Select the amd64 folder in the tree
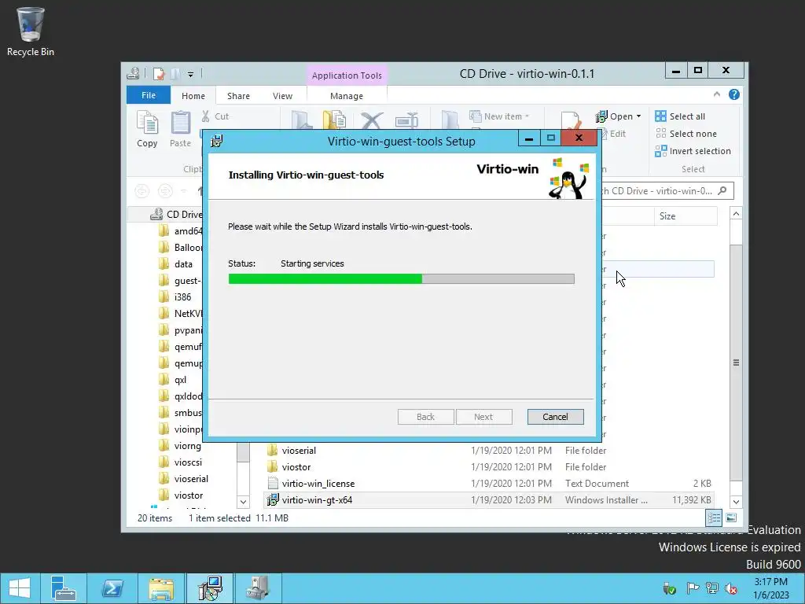This screenshot has height=604, width=805. [x=181, y=231]
